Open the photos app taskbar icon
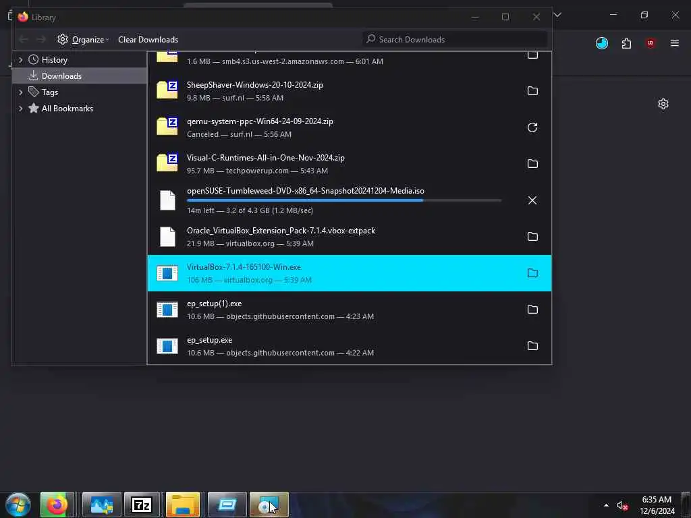Screen dimensions: 691x518 [x=101, y=505]
